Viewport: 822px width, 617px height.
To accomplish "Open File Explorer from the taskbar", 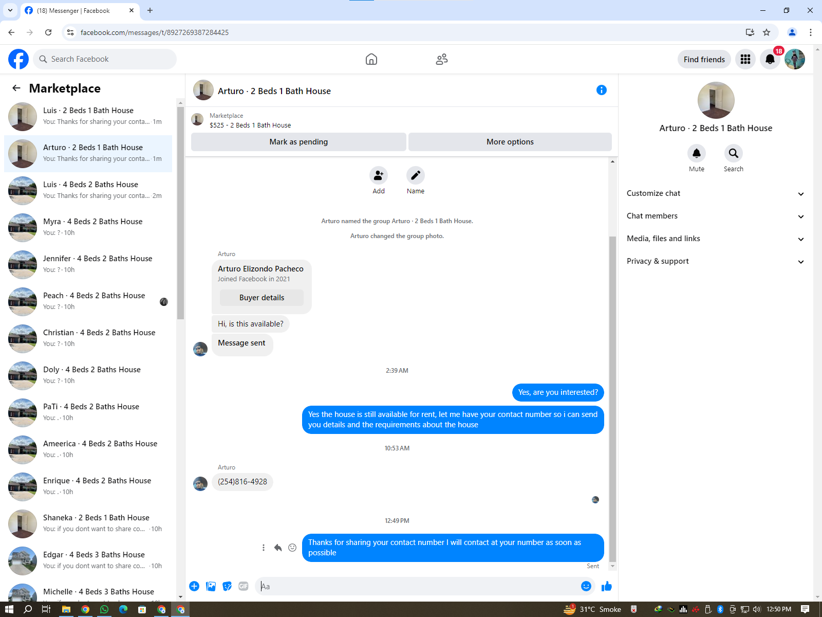I will (x=66, y=609).
